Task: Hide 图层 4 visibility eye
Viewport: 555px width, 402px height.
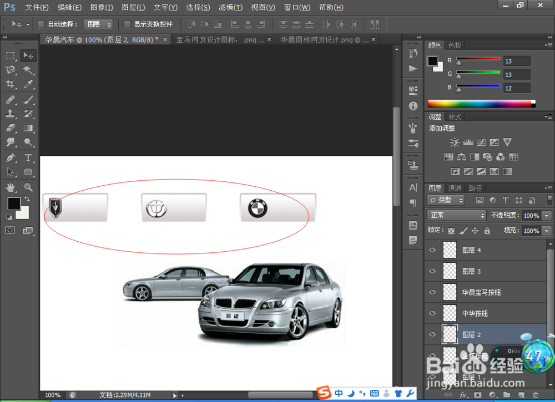Action: click(432, 250)
